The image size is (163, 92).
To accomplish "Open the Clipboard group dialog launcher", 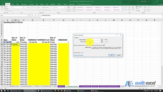I will click(13, 13).
